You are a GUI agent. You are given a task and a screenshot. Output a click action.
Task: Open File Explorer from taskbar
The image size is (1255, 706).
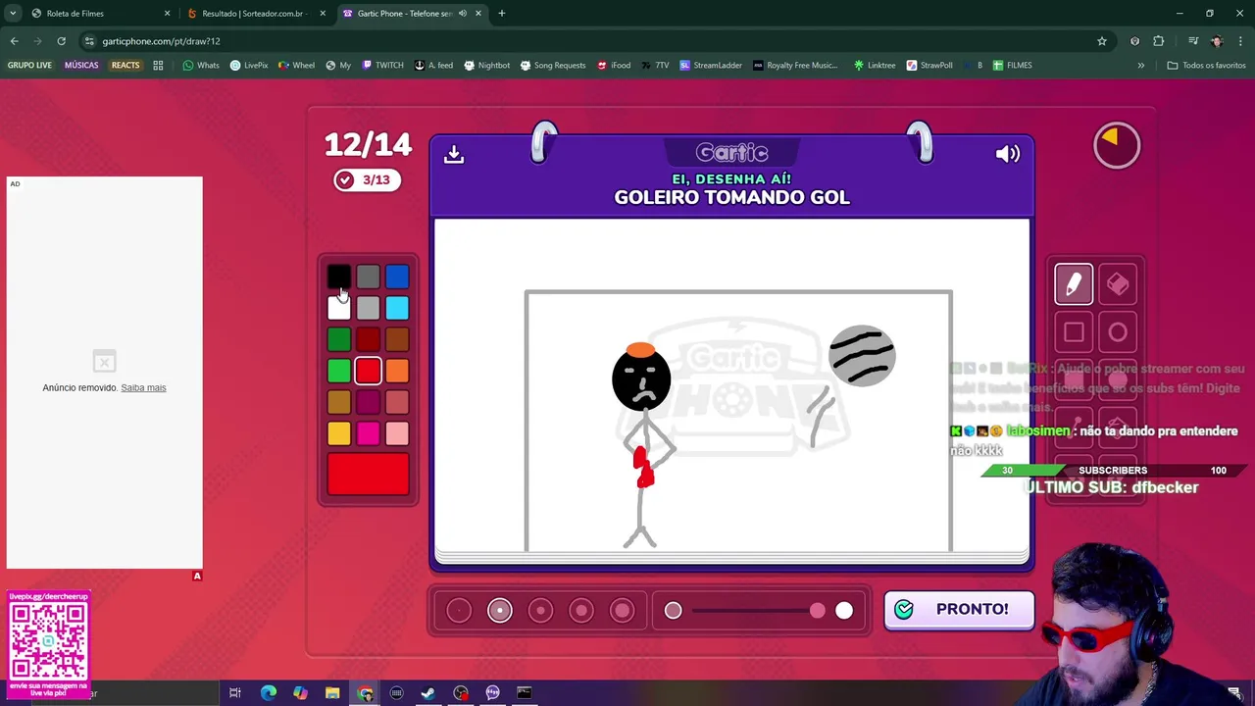[332, 693]
